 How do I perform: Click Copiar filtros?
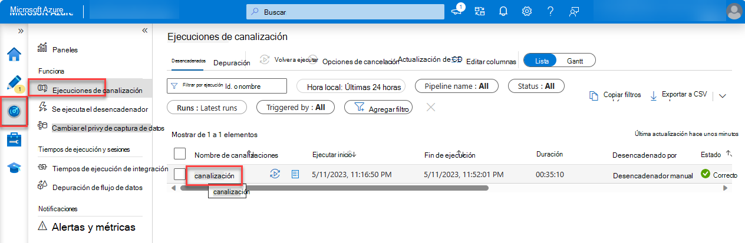point(615,95)
